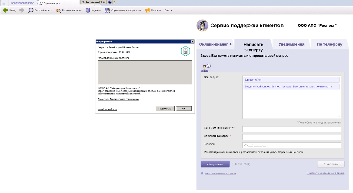
Task: Open Прочитать Лицензионное соглашение link
Action: click(118, 99)
